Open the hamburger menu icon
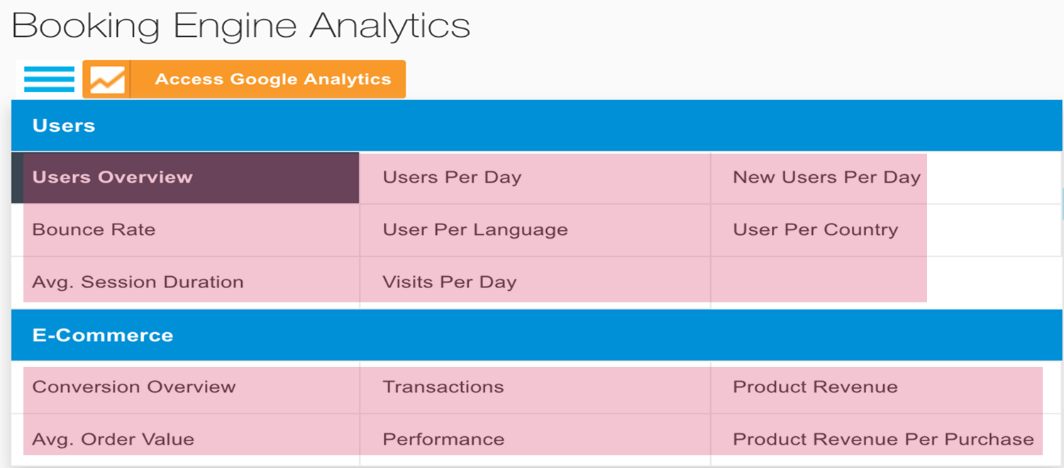 49,79
